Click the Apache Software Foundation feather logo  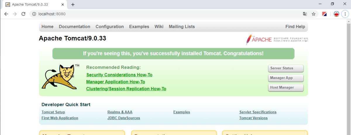pyautogui.click(x=277, y=40)
